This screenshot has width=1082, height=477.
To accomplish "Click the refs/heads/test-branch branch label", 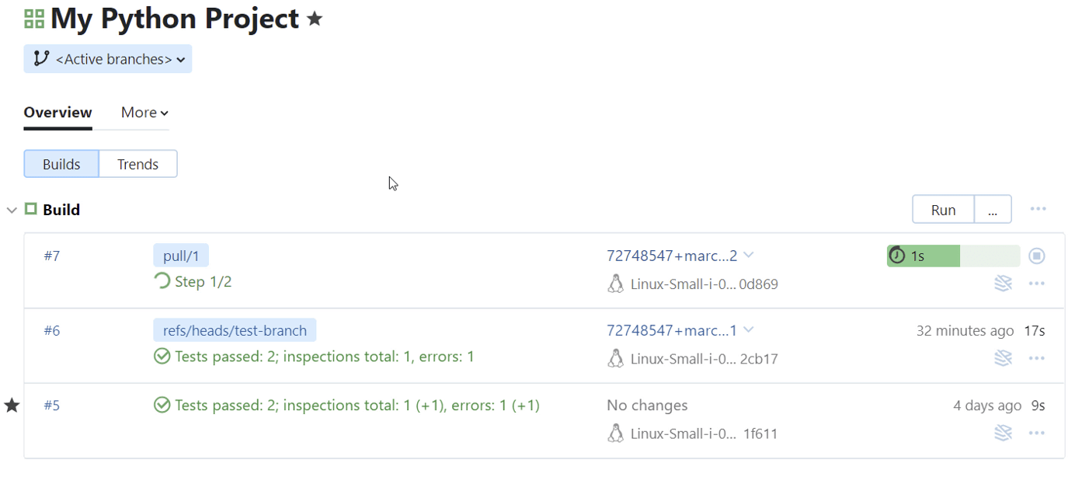I will coord(235,330).
